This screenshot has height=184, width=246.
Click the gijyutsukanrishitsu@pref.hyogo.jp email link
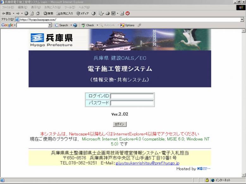point(147,163)
